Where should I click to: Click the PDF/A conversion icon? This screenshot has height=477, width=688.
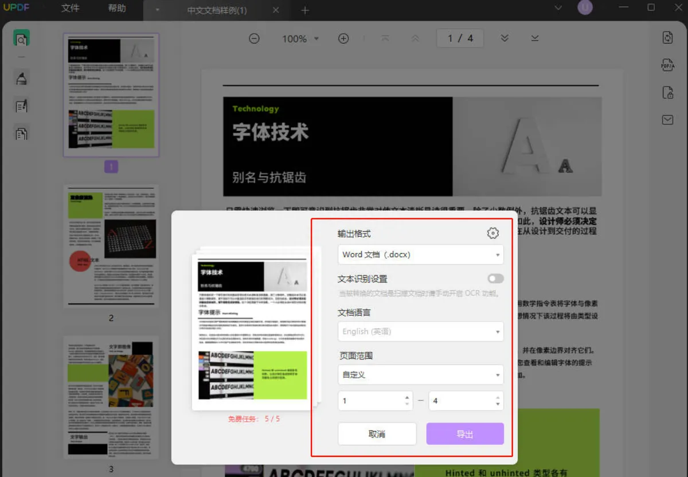(667, 65)
